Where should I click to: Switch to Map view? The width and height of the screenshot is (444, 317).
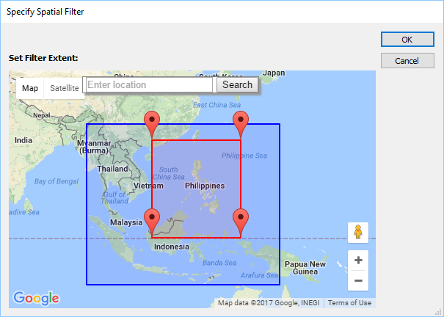30,88
